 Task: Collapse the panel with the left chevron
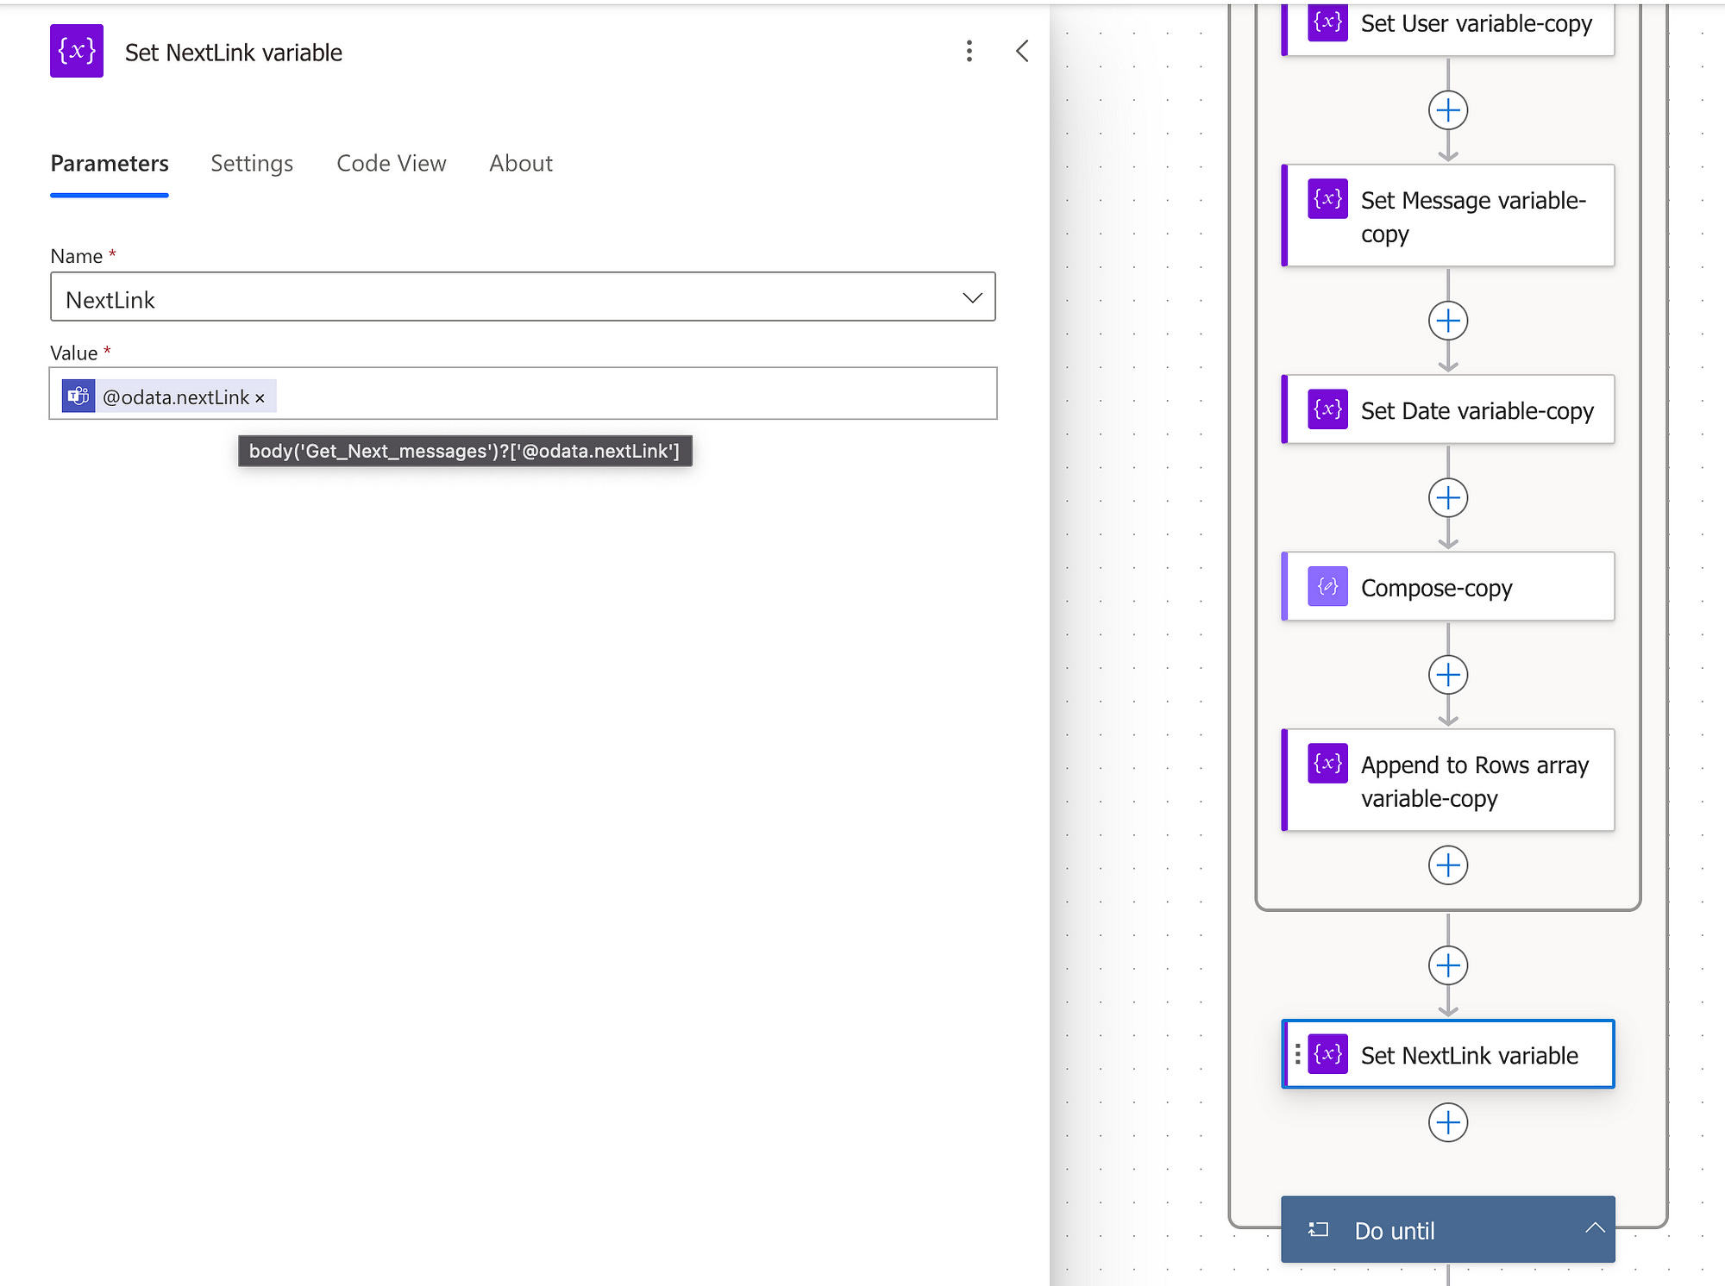pos(1022,52)
